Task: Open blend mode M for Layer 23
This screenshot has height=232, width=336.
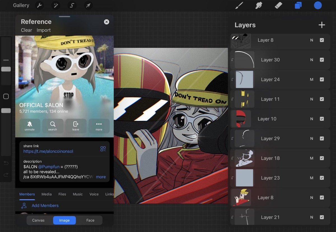Action: tap(312, 178)
